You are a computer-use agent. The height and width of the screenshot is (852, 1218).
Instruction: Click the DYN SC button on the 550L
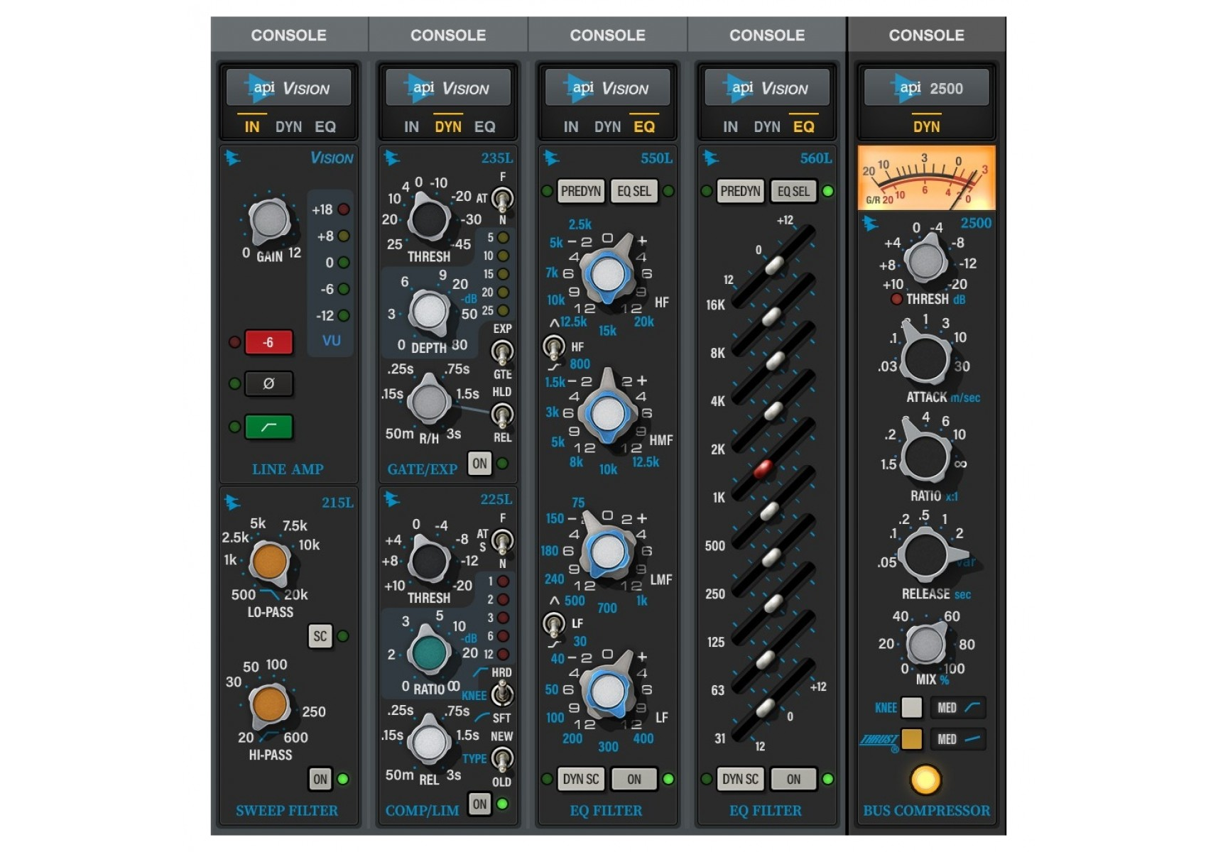tap(581, 779)
